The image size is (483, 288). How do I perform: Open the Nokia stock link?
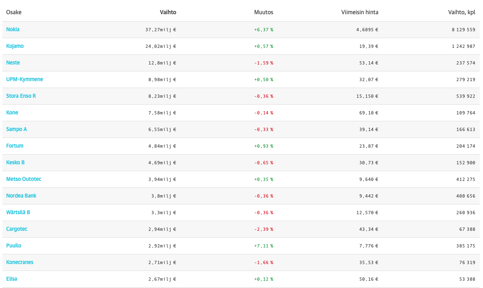[13, 30]
